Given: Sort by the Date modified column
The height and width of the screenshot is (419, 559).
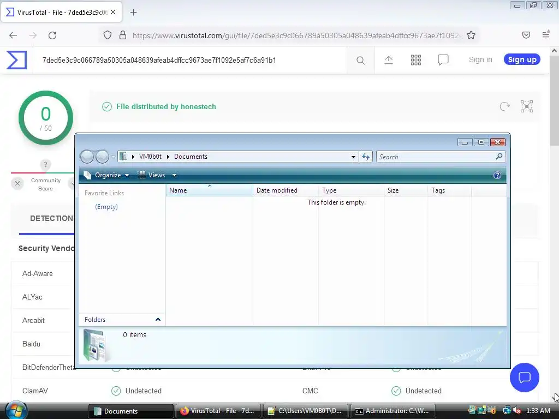Looking at the screenshot, I should click(286, 190).
